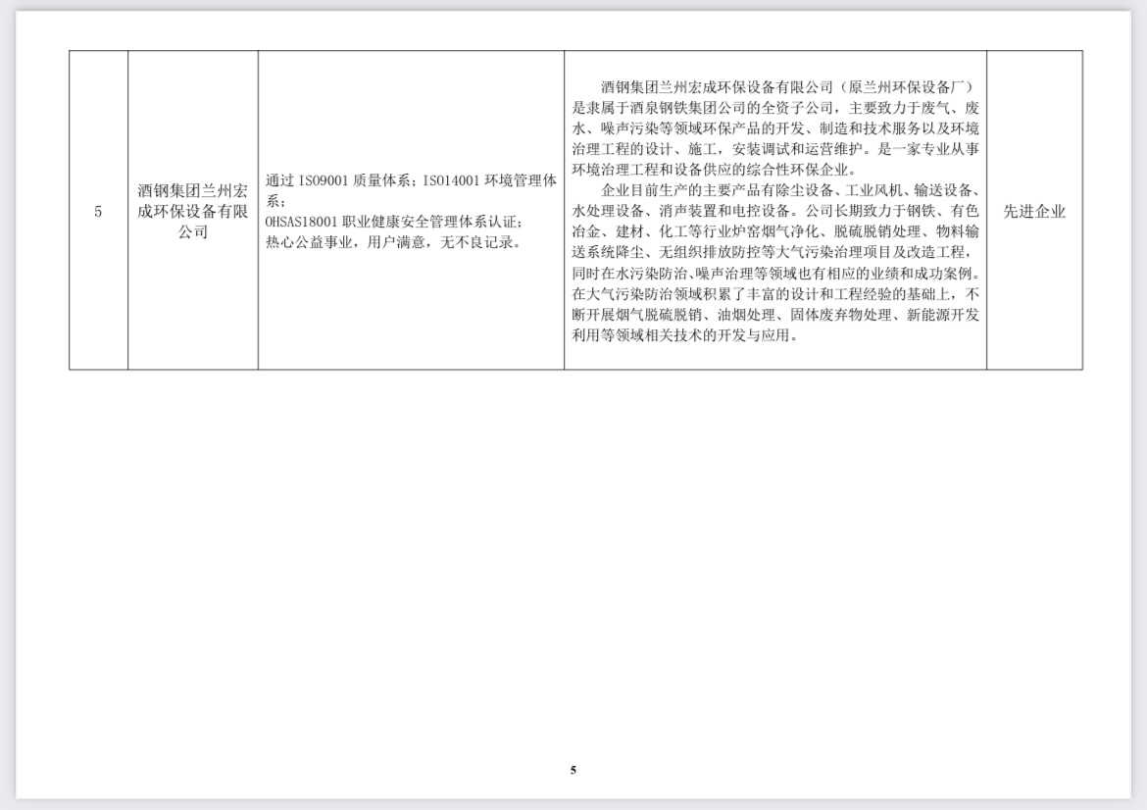Click the line starting 企业目前生产的主要产品
The width and height of the screenshot is (1147, 810).
coord(790,190)
